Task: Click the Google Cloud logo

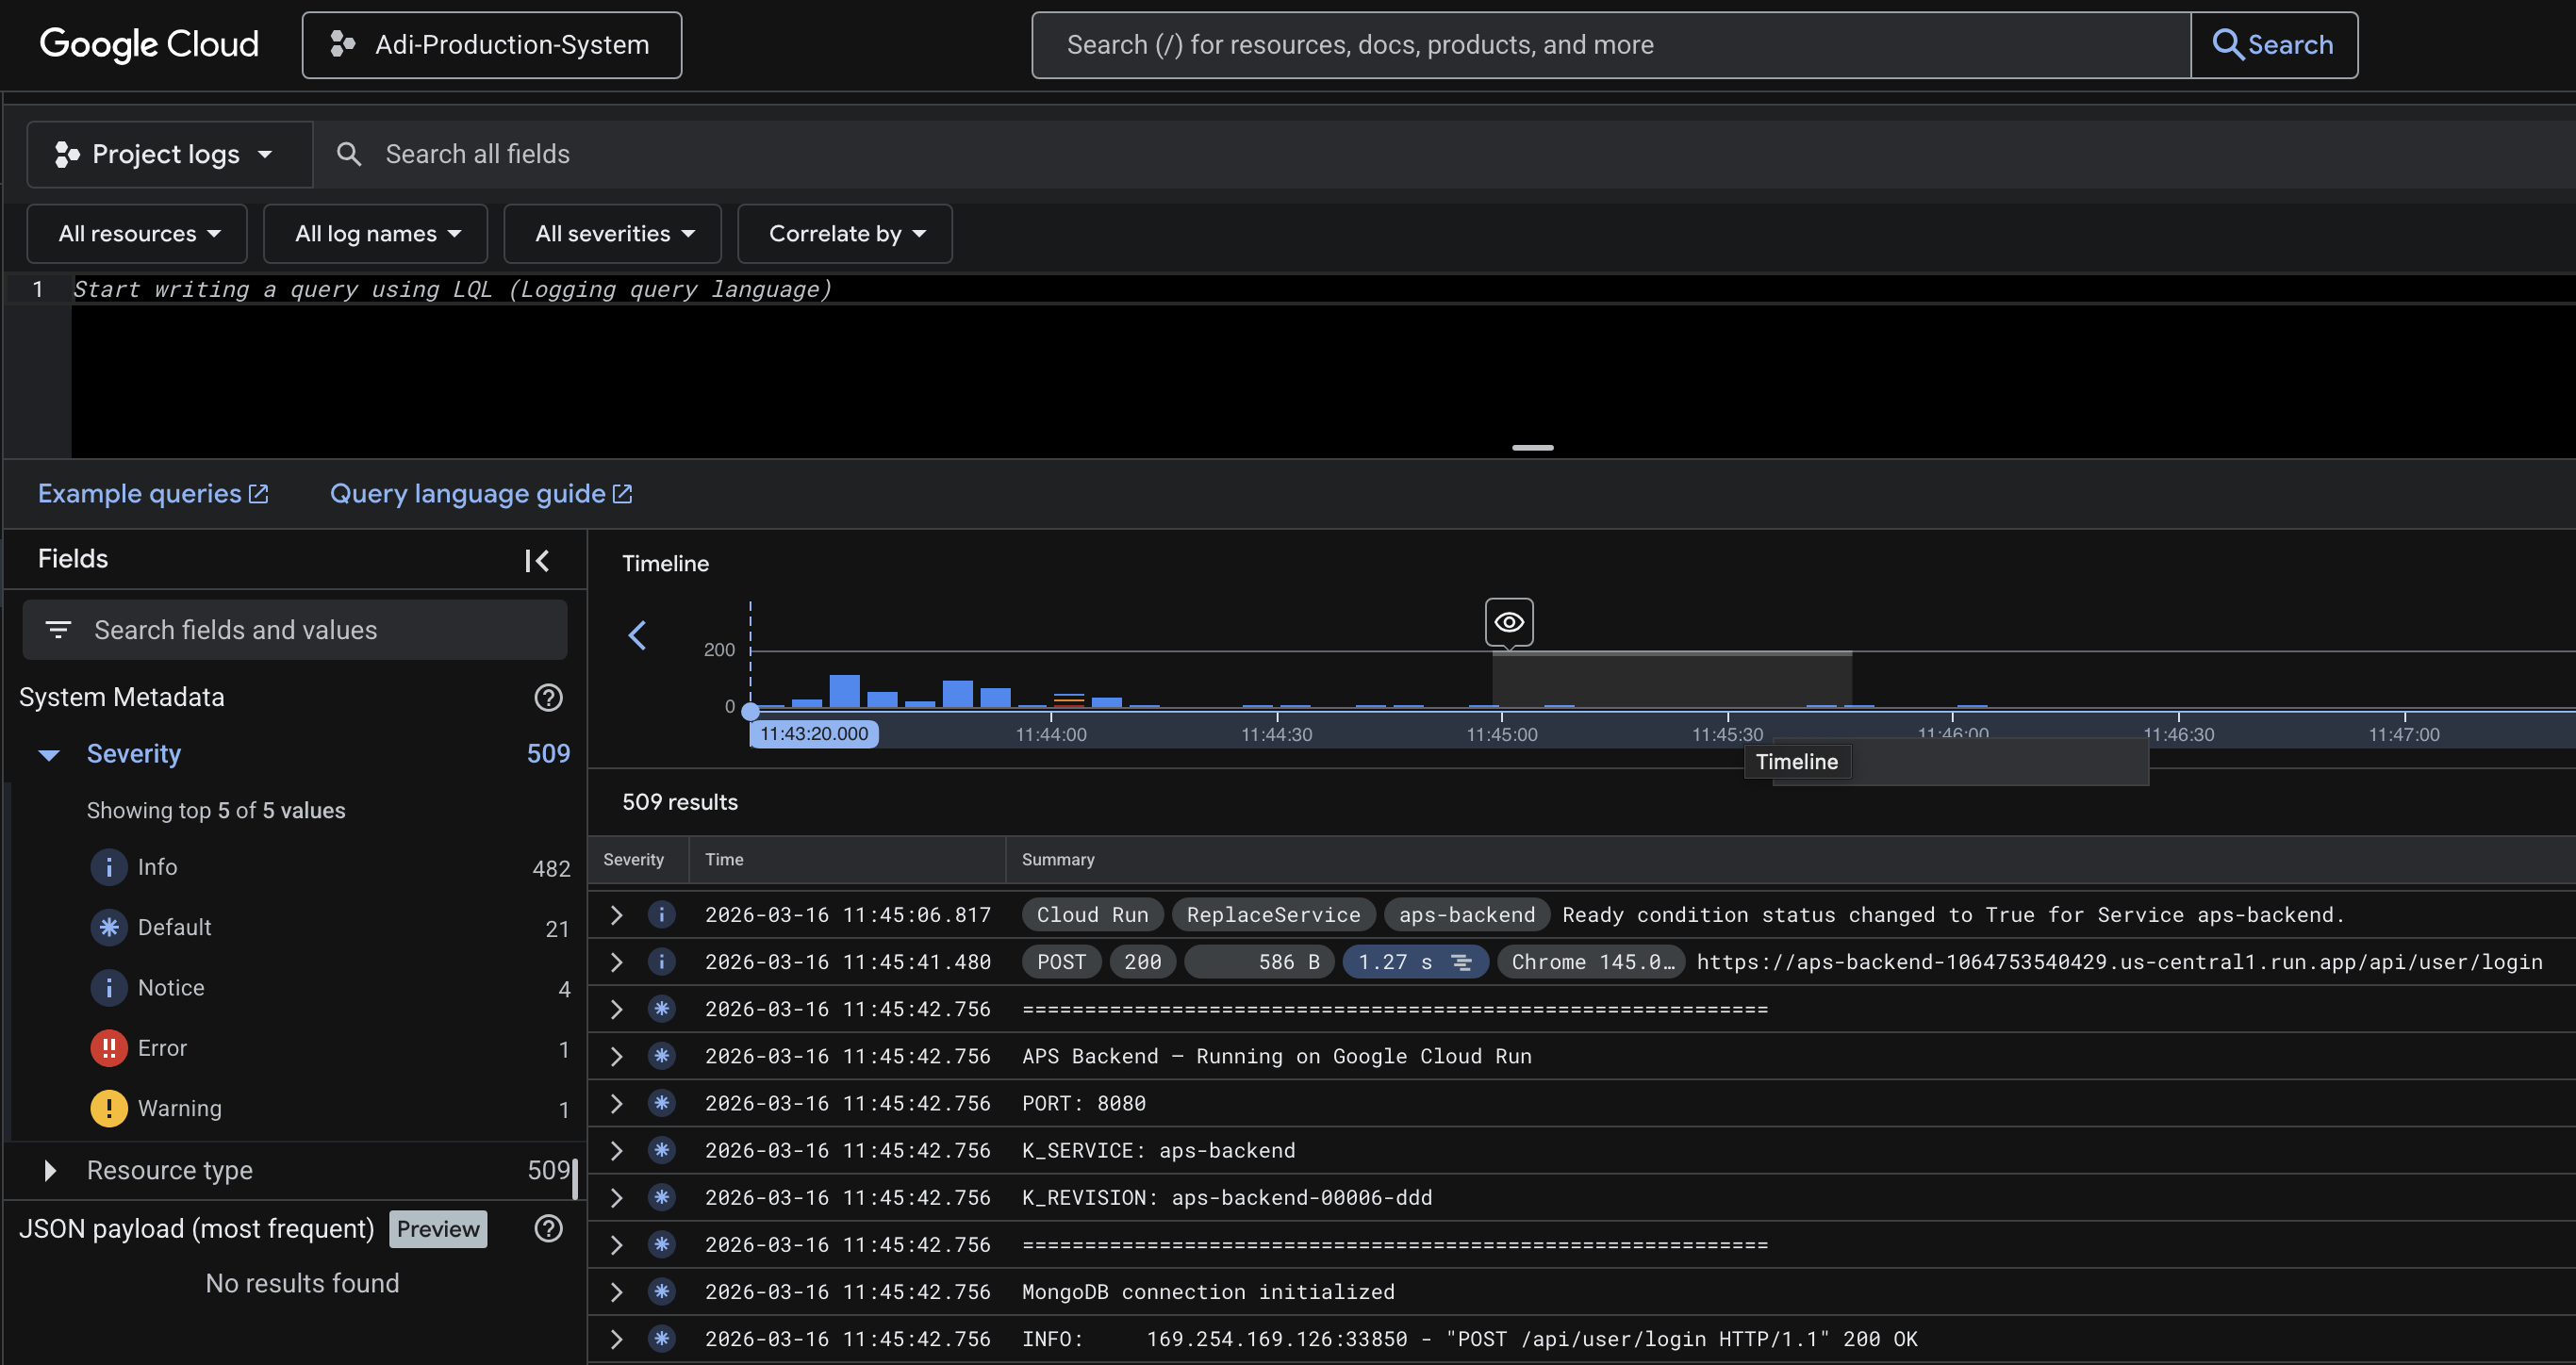Action: (149, 44)
